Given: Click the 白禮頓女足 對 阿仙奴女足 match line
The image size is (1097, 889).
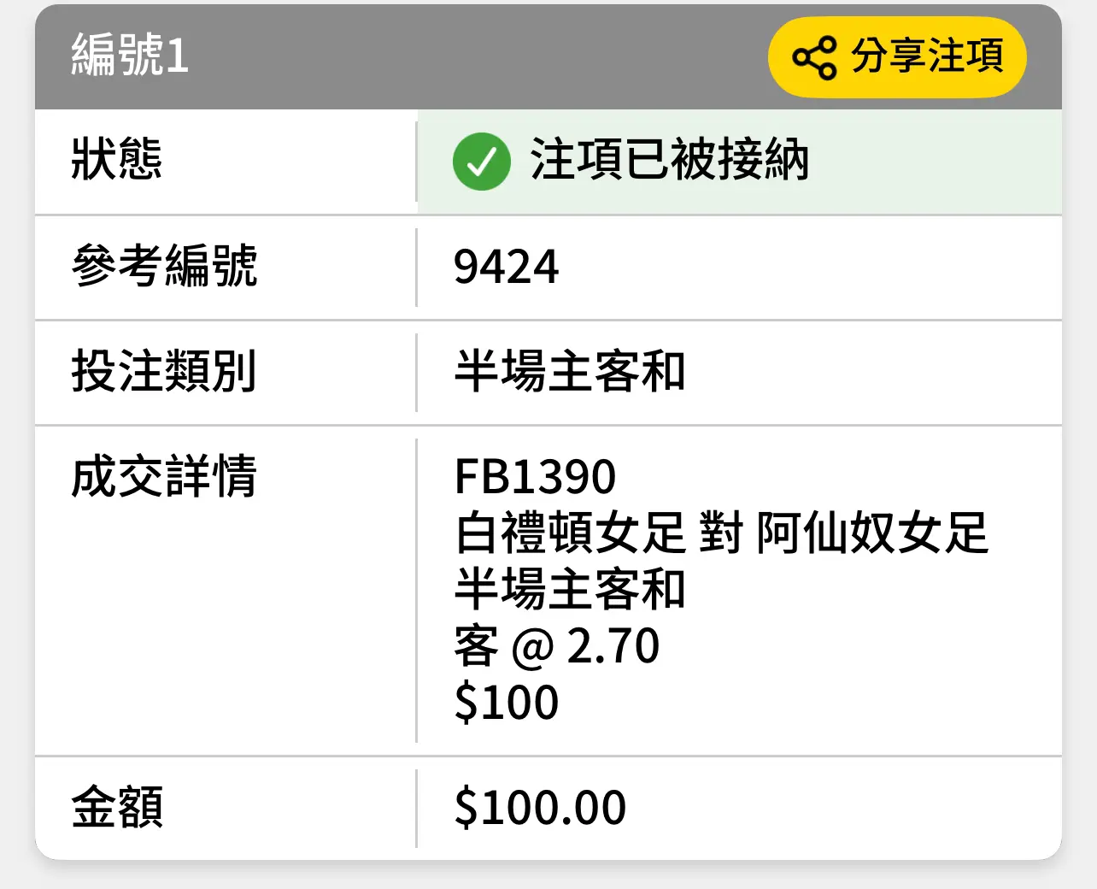Looking at the screenshot, I should (722, 533).
